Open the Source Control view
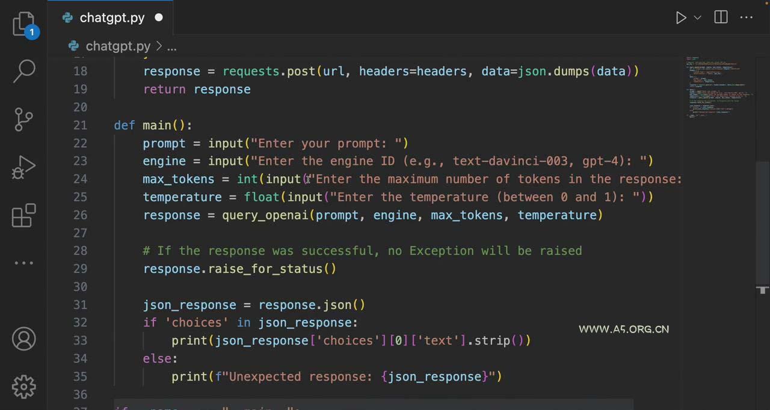This screenshot has height=410, width=770. coord(24,119)
